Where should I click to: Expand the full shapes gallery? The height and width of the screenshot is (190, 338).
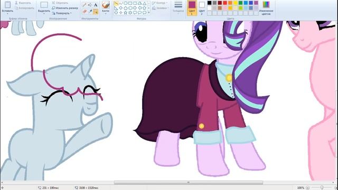149,13
